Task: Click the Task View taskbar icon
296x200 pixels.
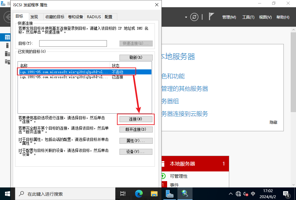Action: (123, 194)
